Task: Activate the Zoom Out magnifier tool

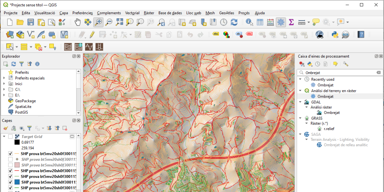Action: pyautogui.click(x=109, y=22)
